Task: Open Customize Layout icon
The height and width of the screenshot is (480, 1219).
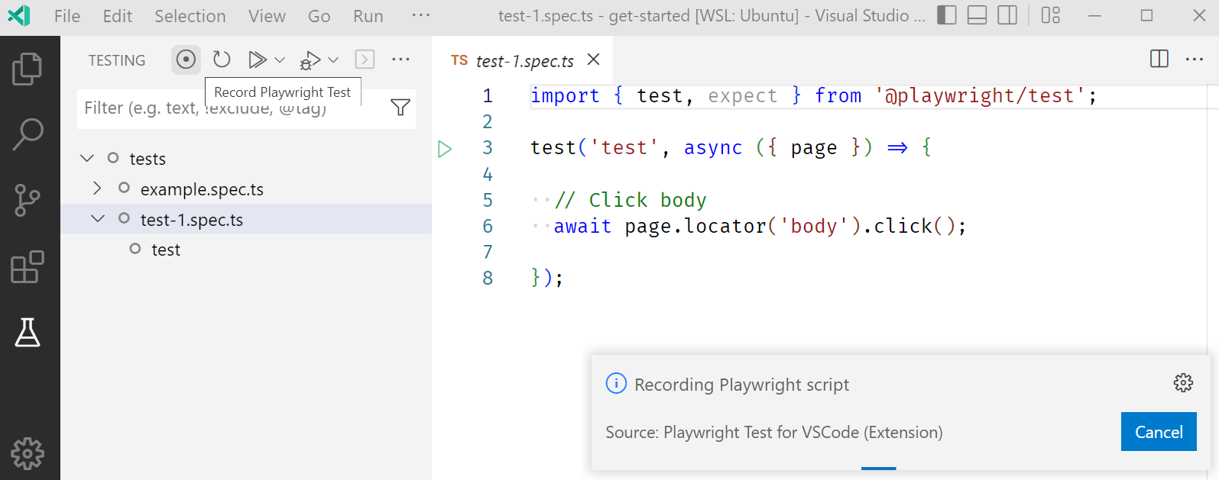Action: coord(1051,15)
